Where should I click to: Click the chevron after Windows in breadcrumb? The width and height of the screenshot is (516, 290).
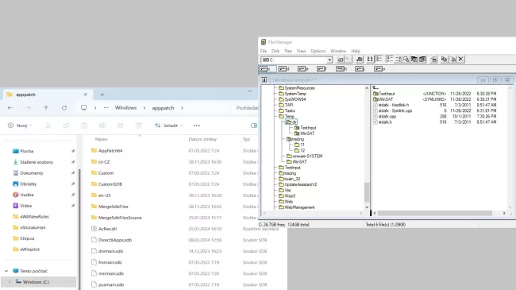point(144,108)
